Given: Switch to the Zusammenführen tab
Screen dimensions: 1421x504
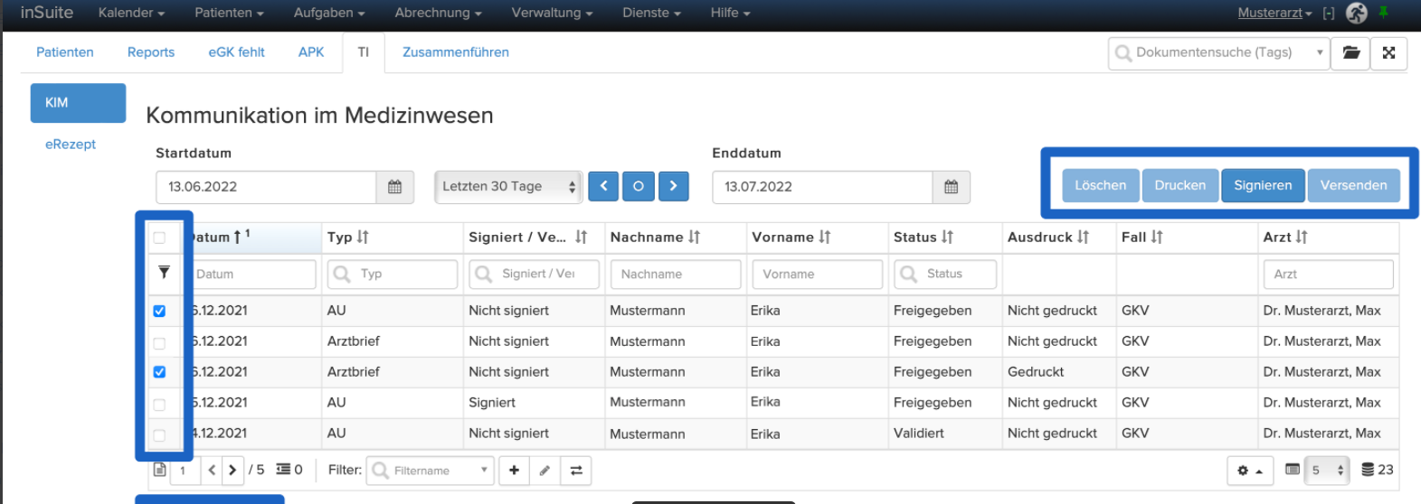Looking at the screenshot, I should (456, 52).
